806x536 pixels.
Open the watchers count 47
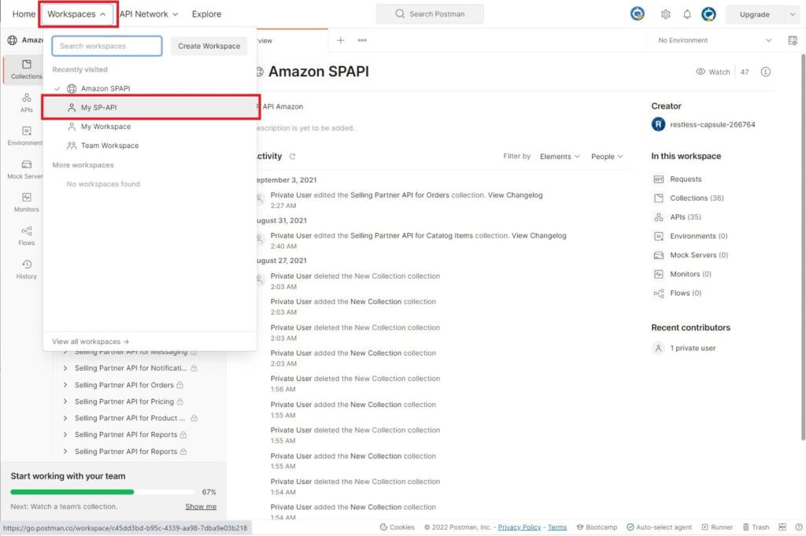click(745, 72)
